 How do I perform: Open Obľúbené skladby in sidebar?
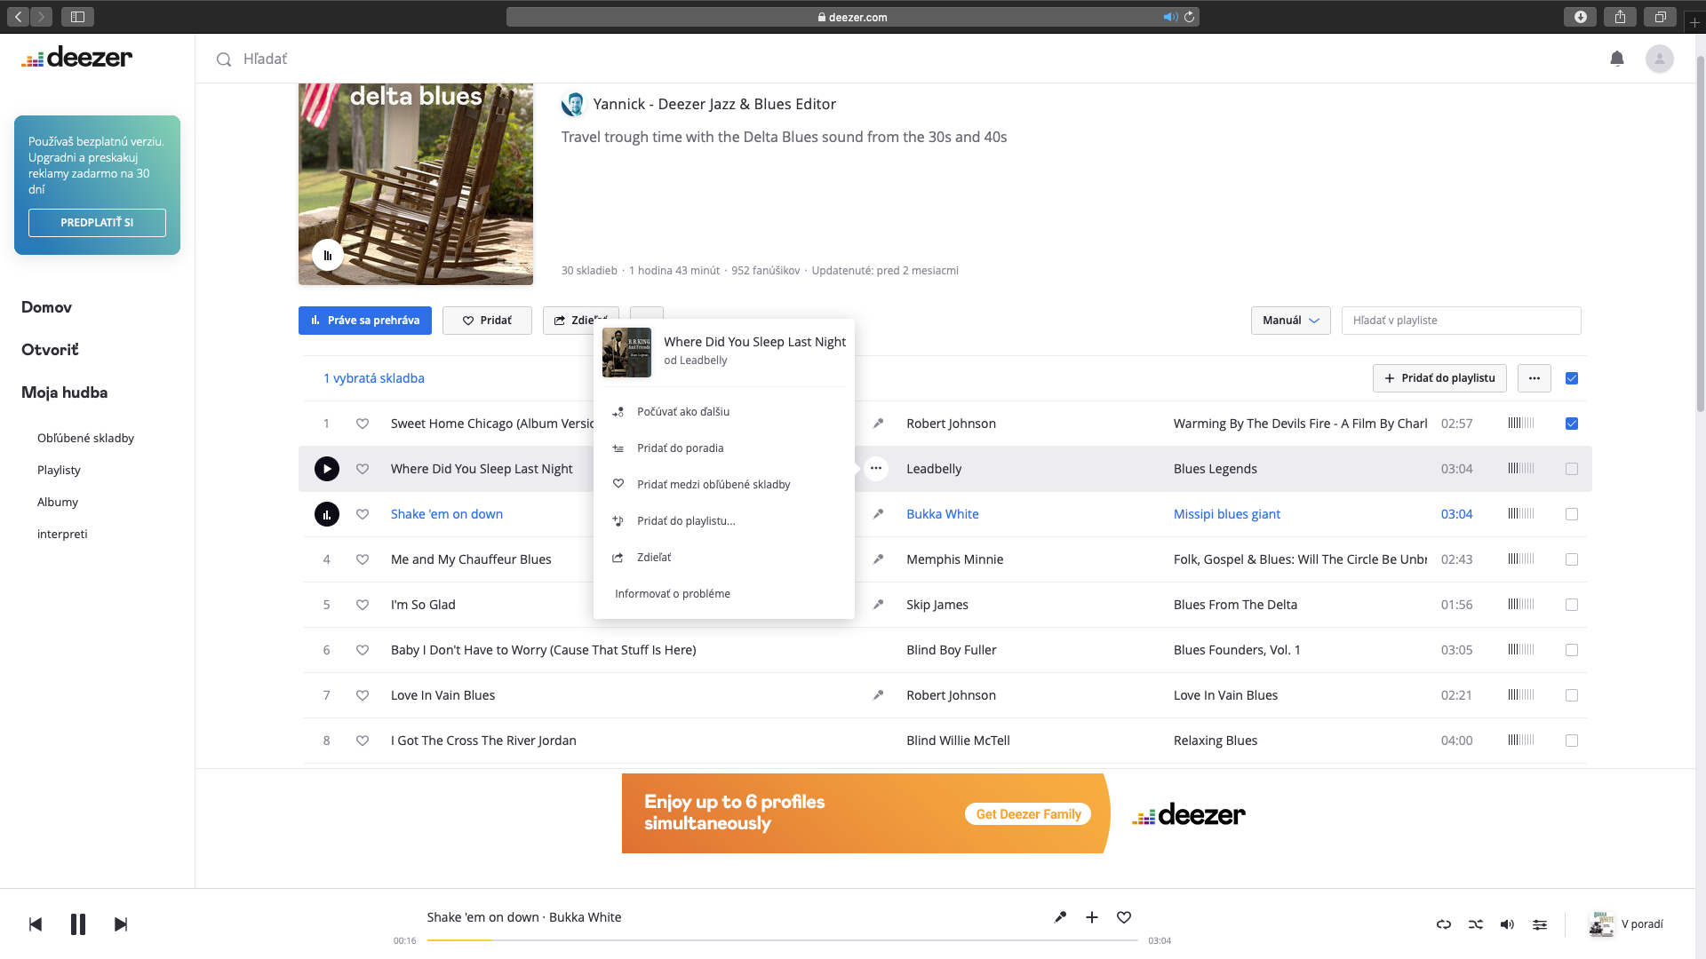(x=85, y=438)
